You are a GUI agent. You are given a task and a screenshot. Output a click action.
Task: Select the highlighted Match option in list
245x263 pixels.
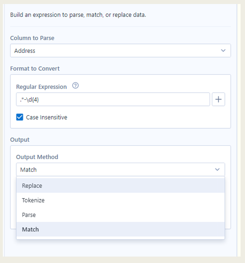pos(31,229)
